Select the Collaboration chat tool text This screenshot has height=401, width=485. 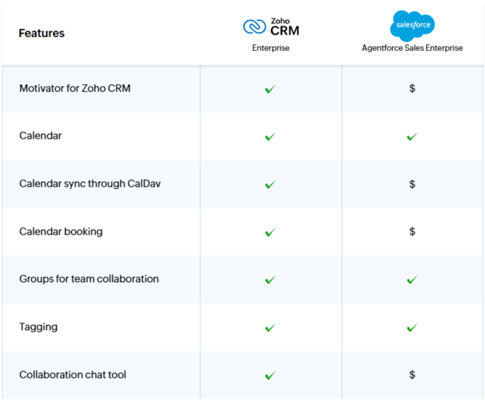73,375
